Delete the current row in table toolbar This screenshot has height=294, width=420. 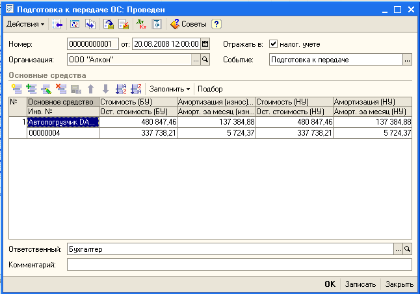[x=60, y=88]
